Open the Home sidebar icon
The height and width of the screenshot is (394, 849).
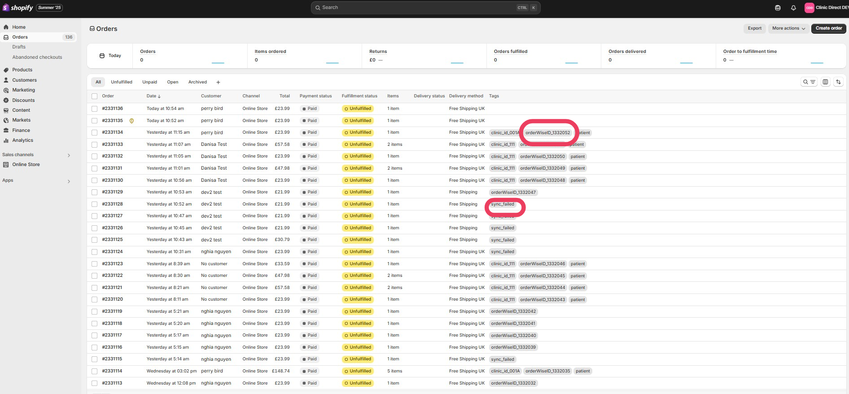[x=6, y=27]
